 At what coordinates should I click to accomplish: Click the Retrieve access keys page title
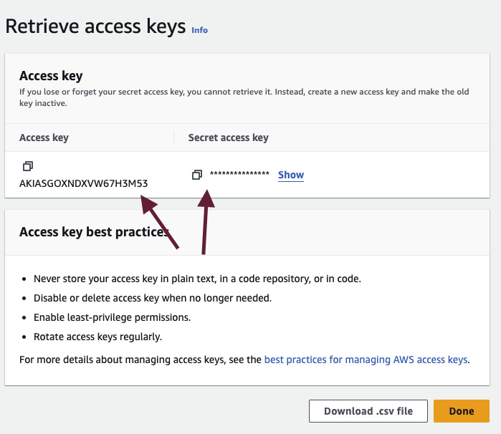(95, 26)
